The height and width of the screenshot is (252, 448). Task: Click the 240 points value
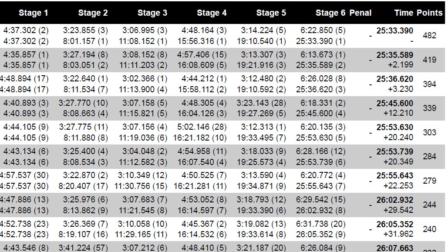[x=429, y=229]
